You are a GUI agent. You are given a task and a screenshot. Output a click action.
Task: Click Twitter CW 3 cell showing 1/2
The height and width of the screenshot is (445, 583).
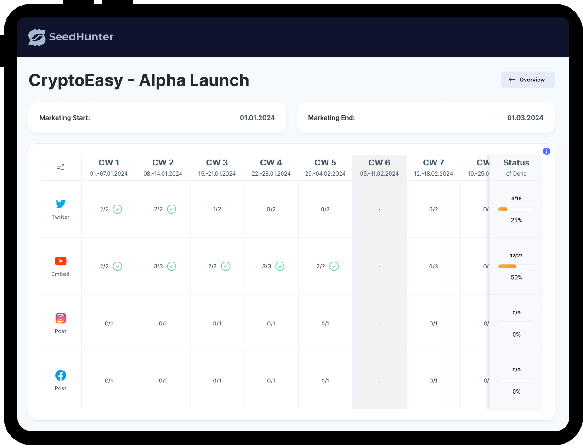[x=217, y=209]
